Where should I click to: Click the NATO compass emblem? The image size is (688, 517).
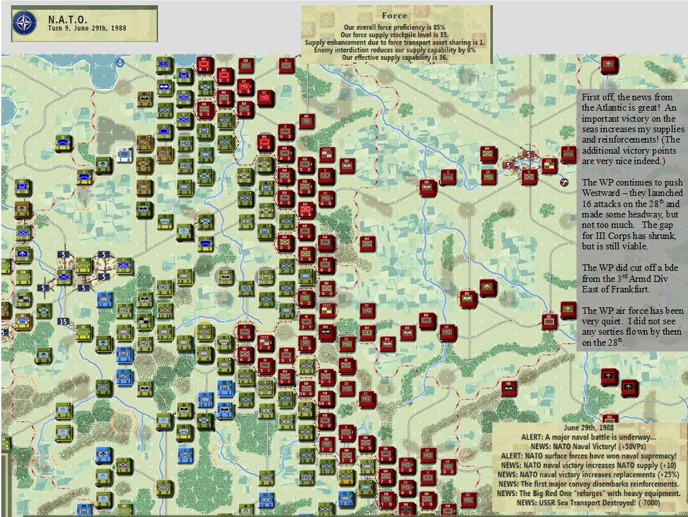(24, 23)
